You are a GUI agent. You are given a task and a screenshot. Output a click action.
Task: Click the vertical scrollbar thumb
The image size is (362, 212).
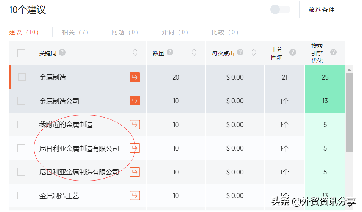(x=349, y=113)
